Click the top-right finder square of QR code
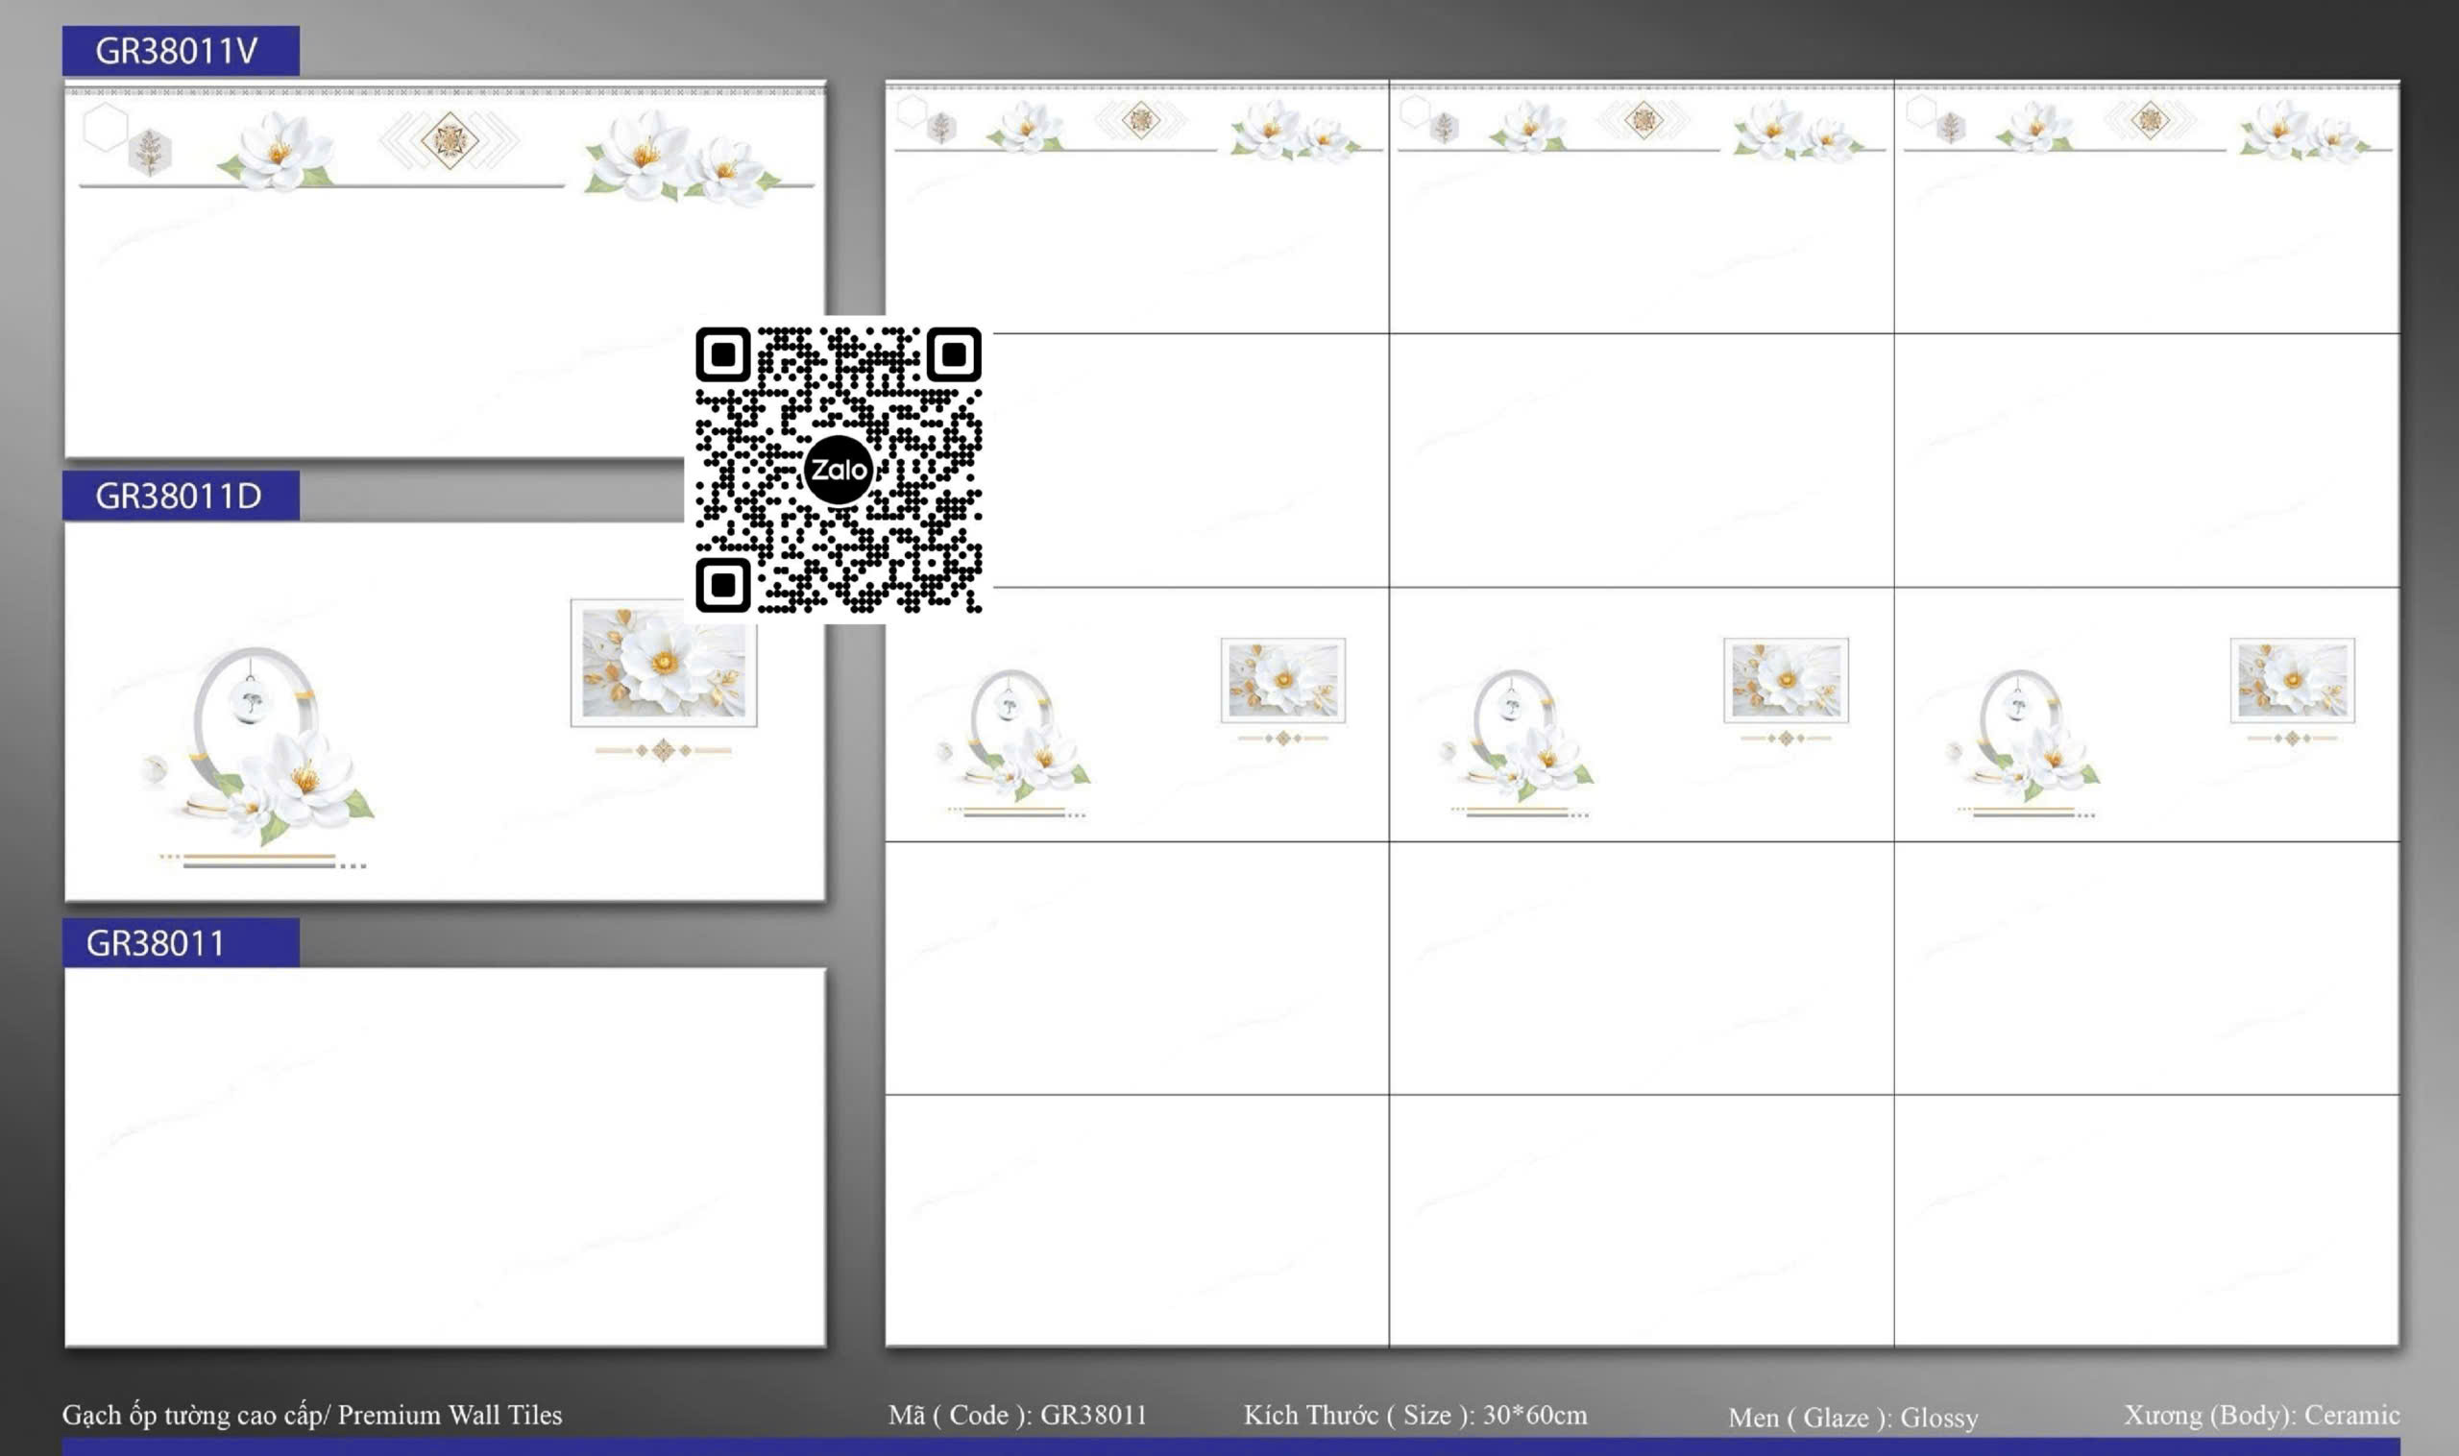The height and width of the screenshot is (1456, 2459). tap(954, 354)
